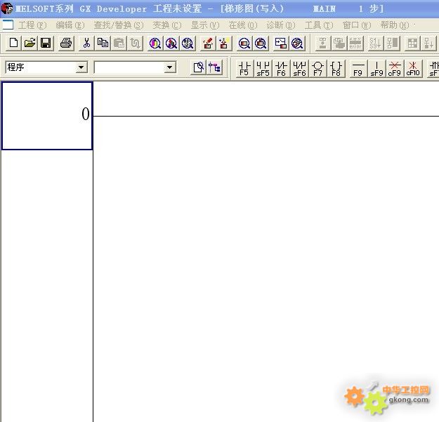The image size is (439, 422).
Task: Open the 工程(F) menu
Action: (32, 25)
